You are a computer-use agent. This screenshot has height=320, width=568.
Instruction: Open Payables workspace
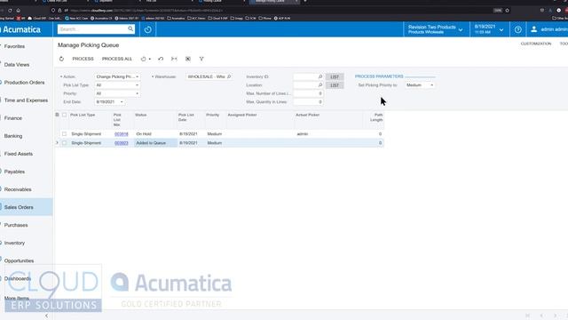[14, 172]
